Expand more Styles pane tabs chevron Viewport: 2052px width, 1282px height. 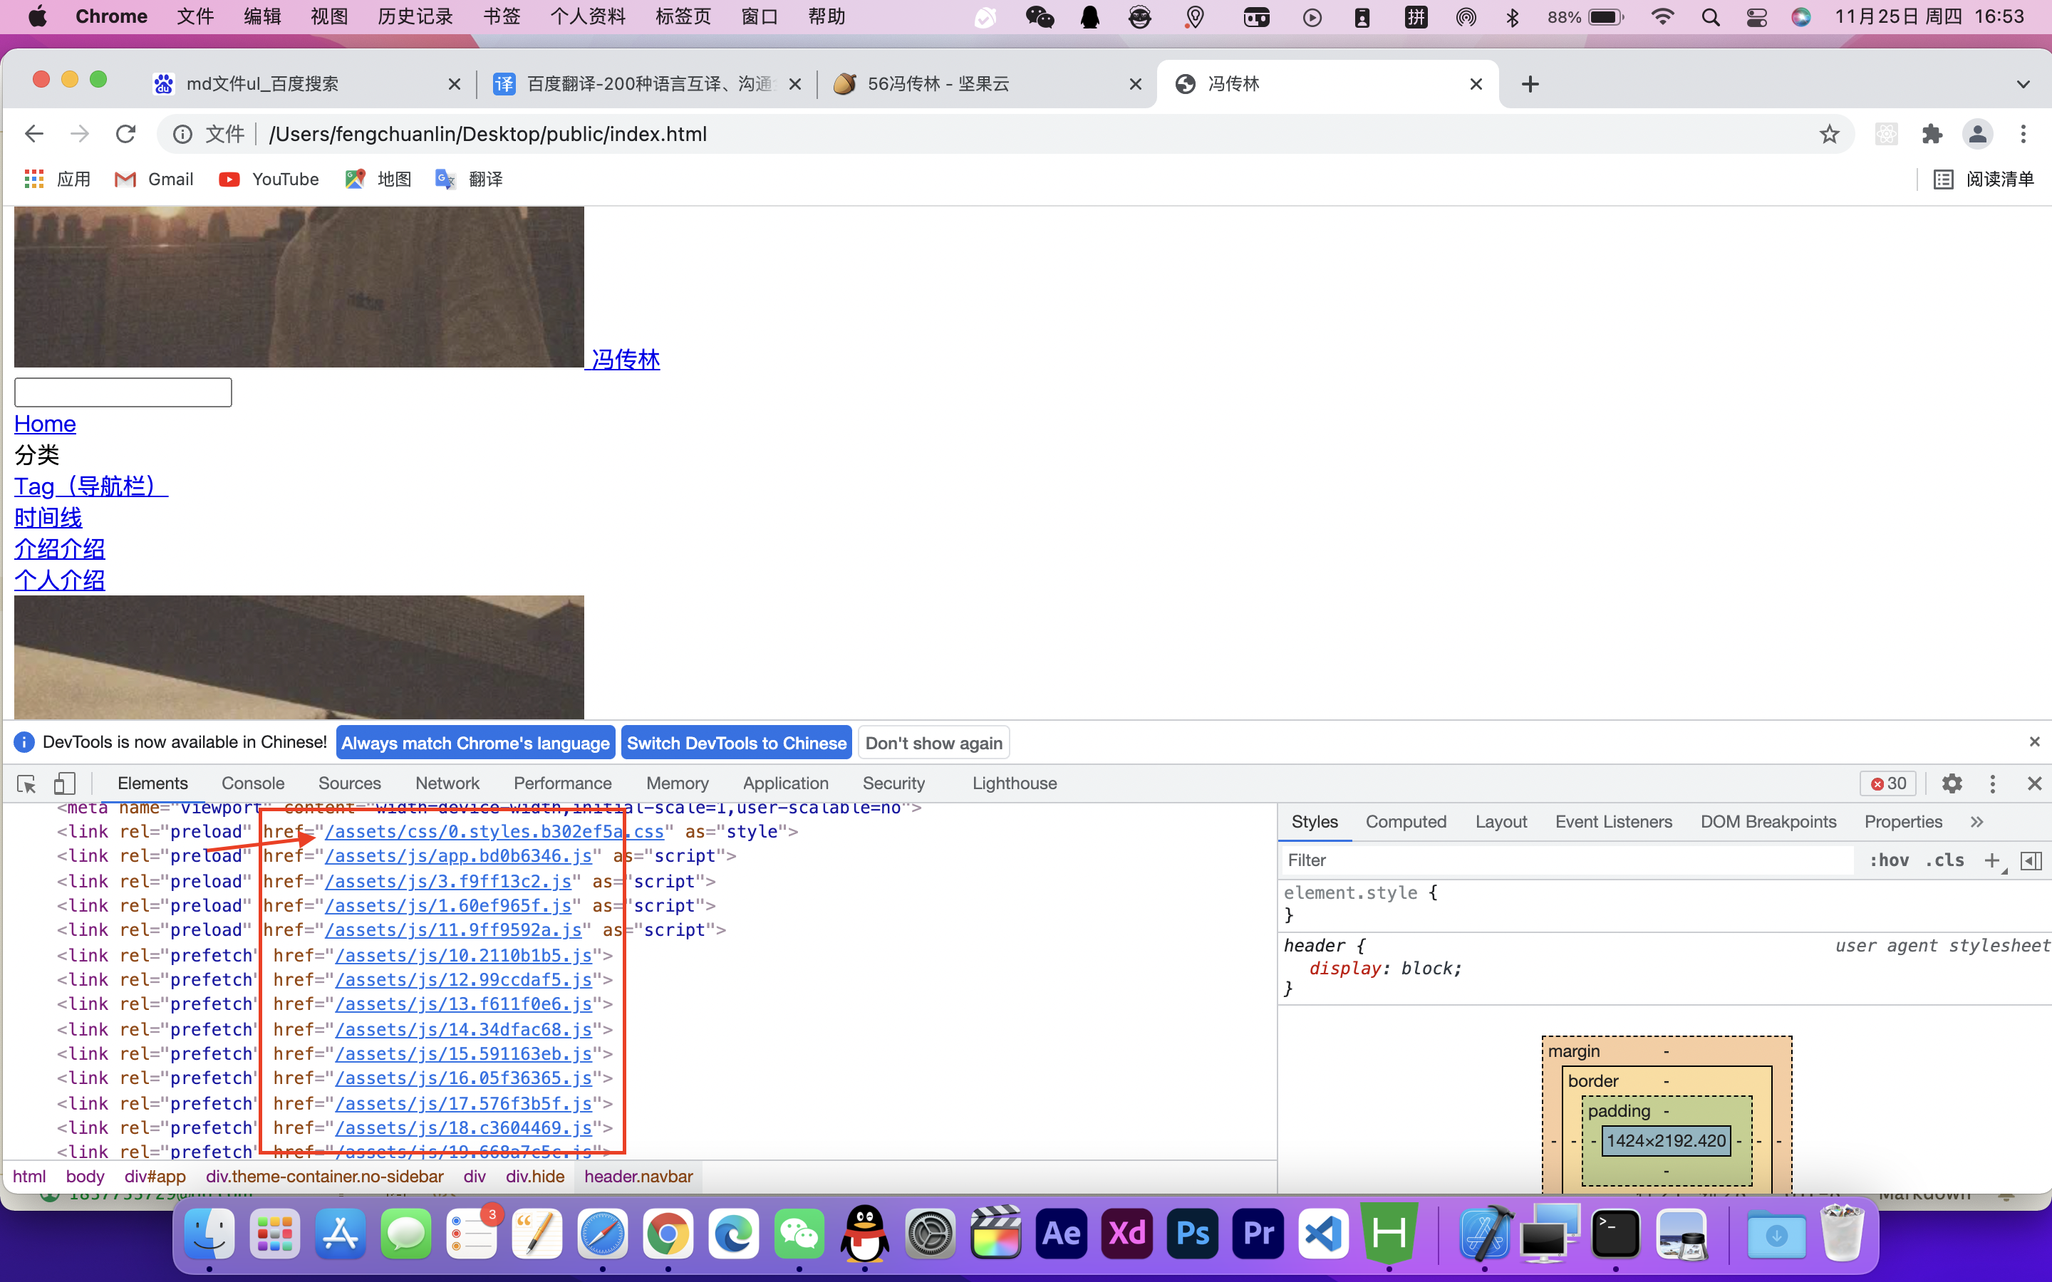pos(1976,822)
